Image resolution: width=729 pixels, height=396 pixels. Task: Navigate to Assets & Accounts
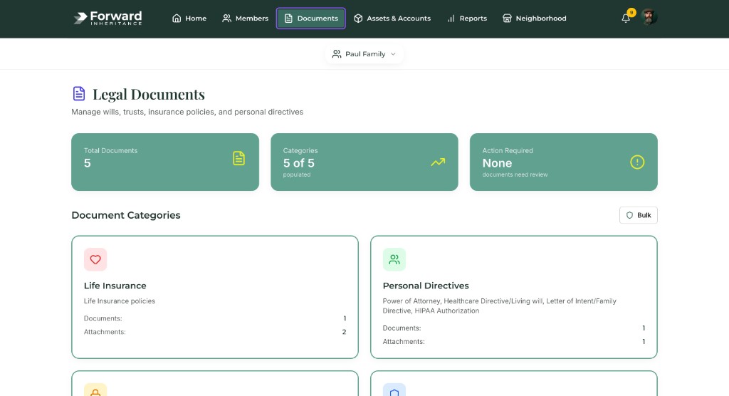click(x=392, y=19)
